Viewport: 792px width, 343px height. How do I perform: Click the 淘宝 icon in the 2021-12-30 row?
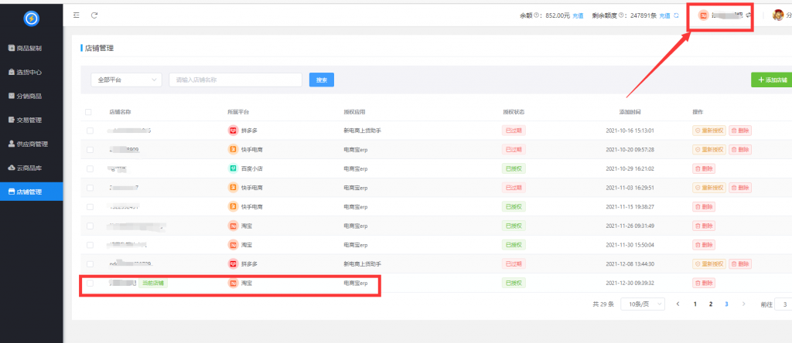tap(233, 283)
